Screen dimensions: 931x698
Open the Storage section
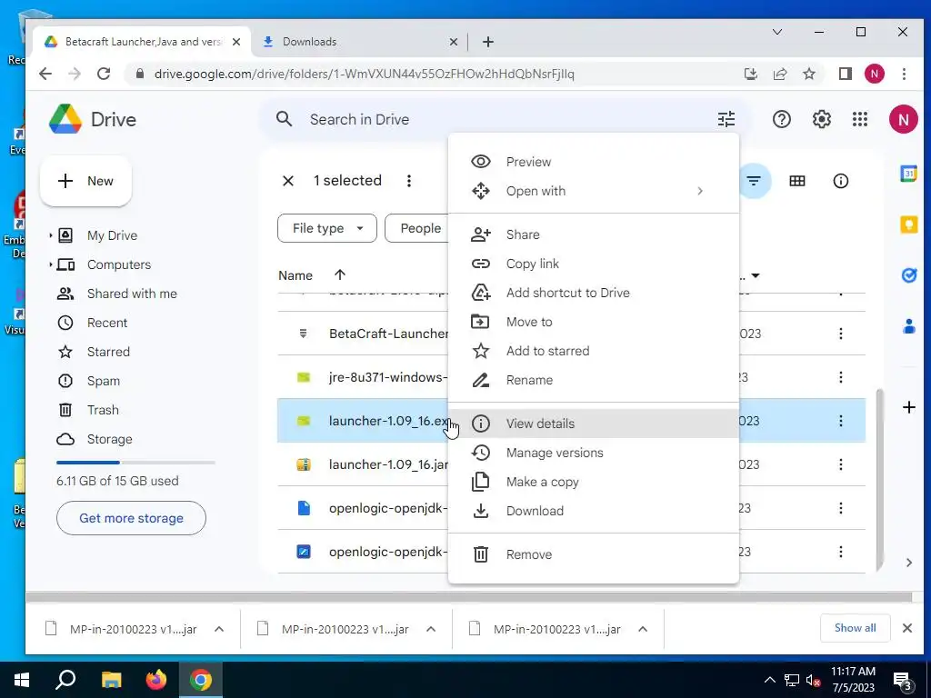pos(109,439)
